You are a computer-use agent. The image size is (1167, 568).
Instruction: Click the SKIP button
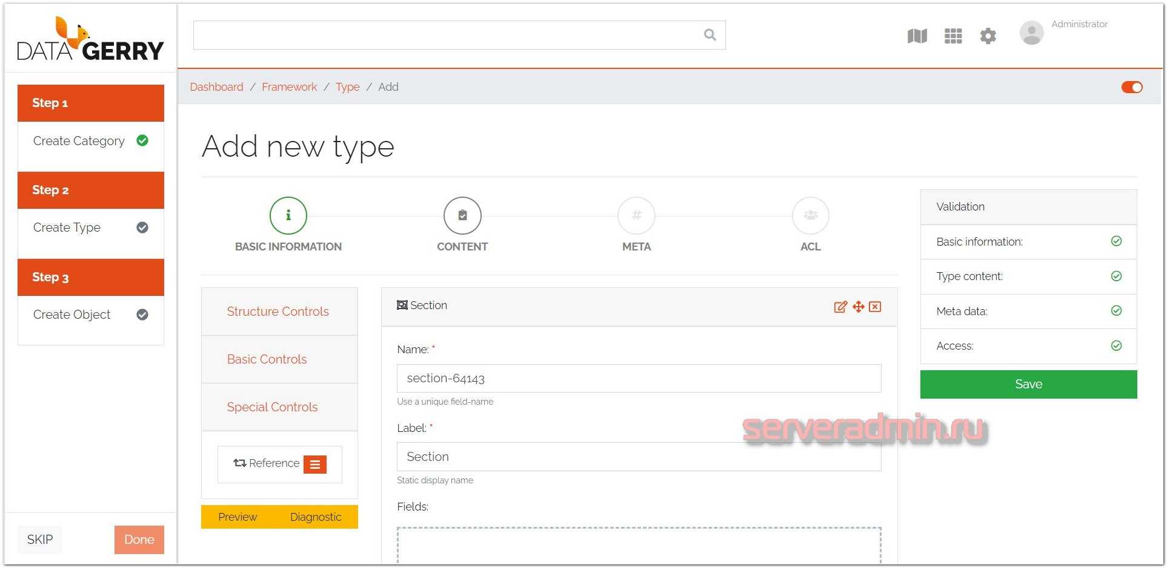pos(40,540)
